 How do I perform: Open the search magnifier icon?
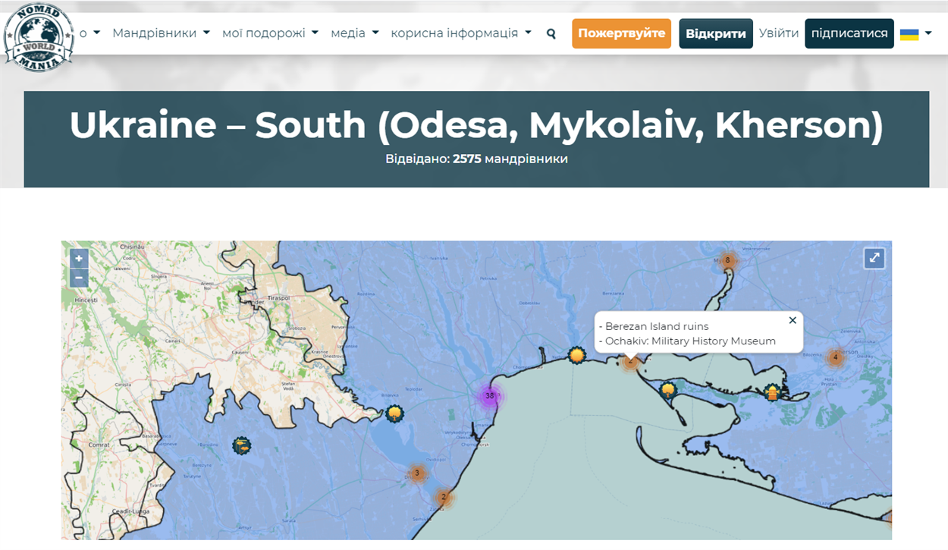pyautogui.click(x=551, y=33)
